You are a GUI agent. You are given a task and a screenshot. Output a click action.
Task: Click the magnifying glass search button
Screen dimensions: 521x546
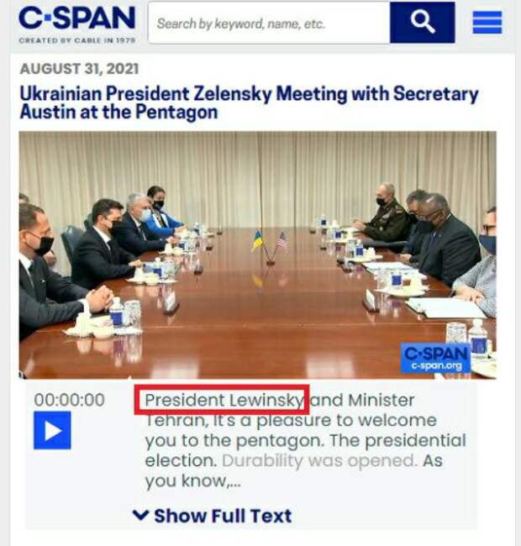click(422, 23)
